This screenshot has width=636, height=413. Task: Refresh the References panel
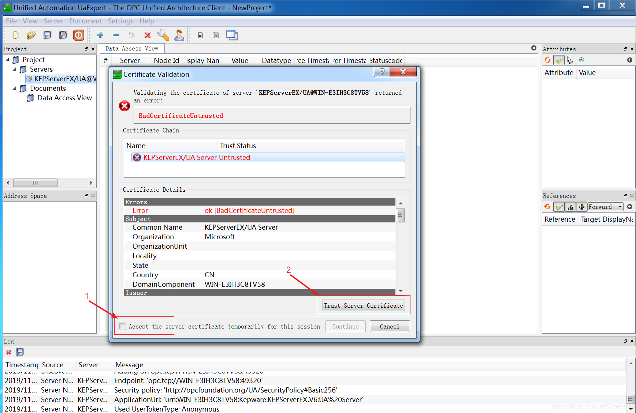tap(547, 207)
